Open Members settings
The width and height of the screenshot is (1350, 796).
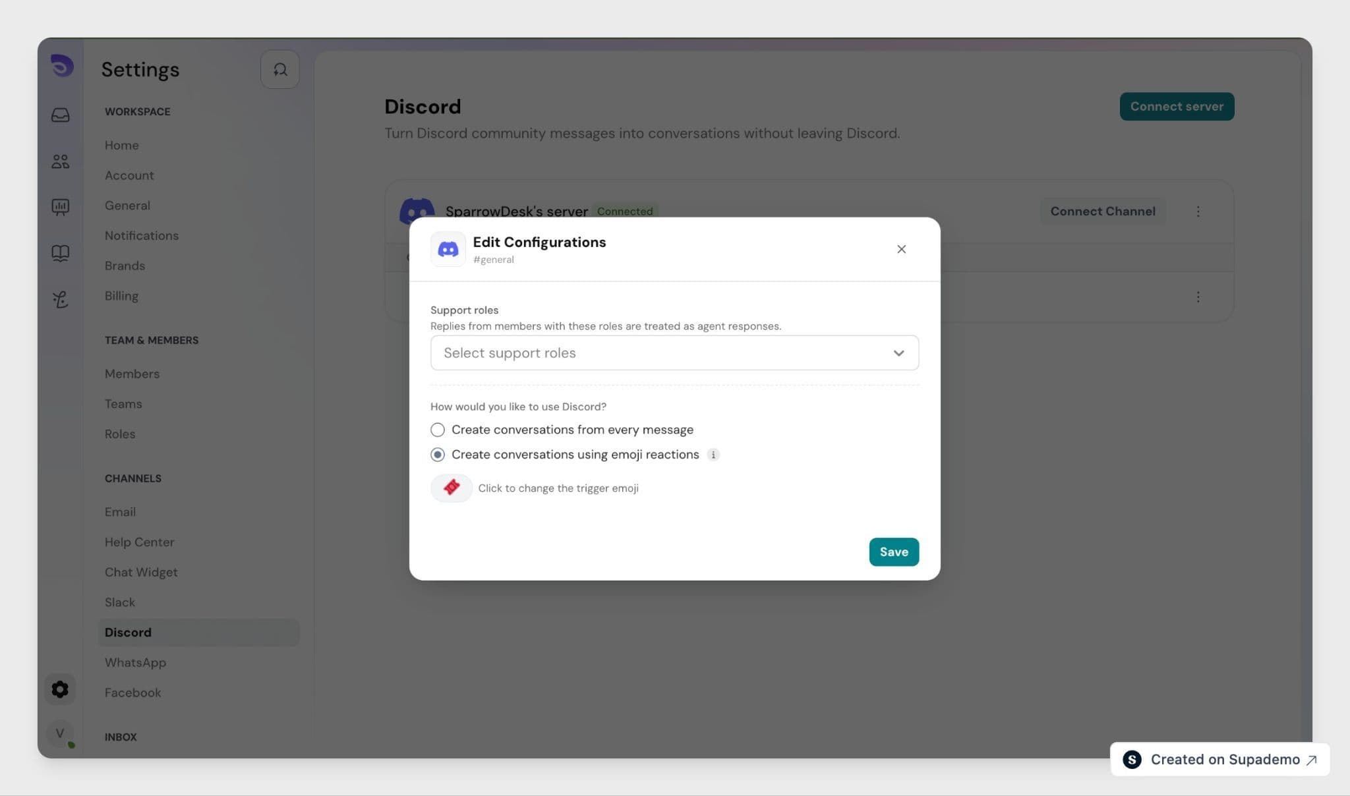(x=132, y=374)
